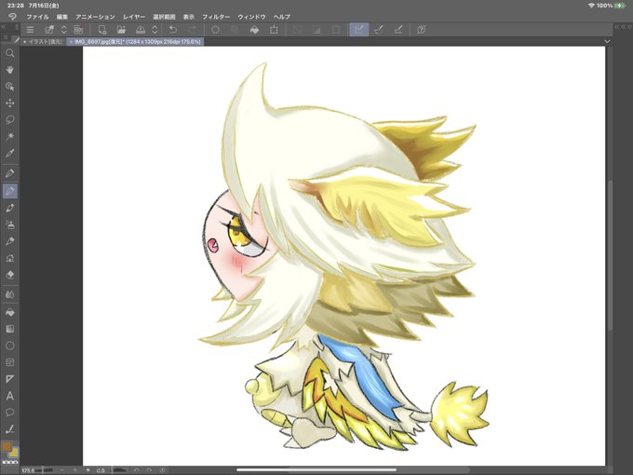Toggle Snap to special ruler
633x475 pixels.
coord(379,30)
